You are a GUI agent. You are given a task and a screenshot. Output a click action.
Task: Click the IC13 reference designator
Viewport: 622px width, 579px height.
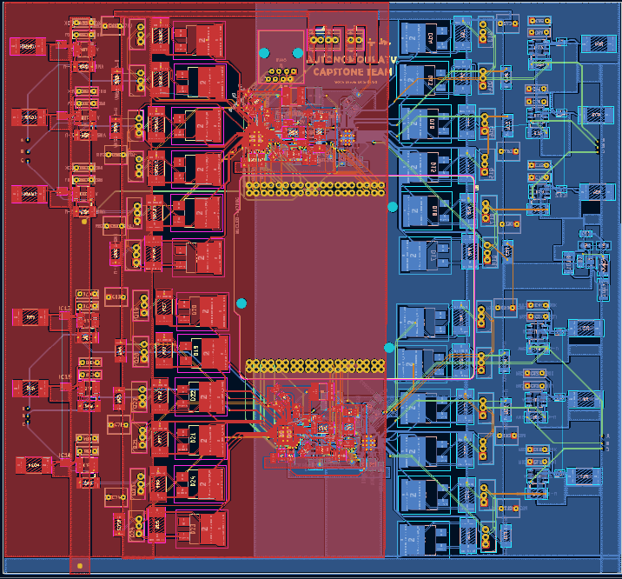64,309
